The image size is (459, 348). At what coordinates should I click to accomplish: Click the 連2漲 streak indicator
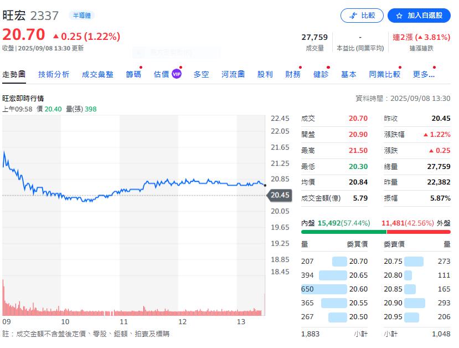click(421, 38)
